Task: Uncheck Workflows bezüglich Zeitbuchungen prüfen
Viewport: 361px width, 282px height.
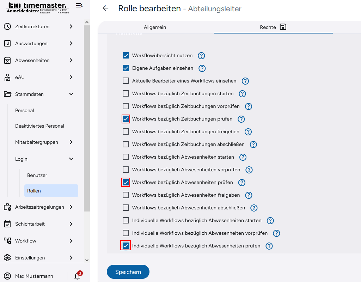Action: [126, 119]
